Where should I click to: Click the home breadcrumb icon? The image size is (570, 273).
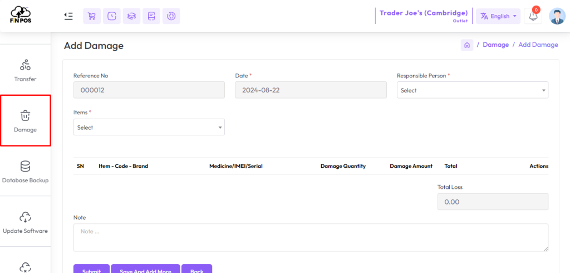[x=467, y=45]
